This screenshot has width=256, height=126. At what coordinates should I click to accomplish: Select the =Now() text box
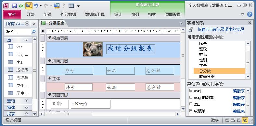tap(91, 104)
